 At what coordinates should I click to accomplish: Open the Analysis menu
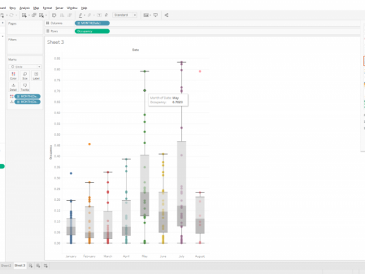point(25,8)
